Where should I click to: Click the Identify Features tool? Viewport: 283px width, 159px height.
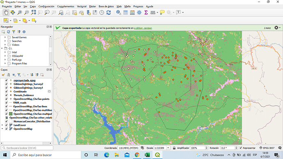119,12
